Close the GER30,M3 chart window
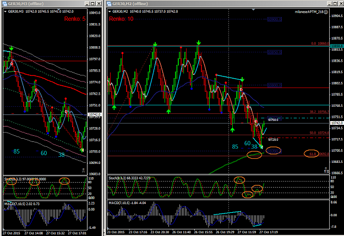Screen dimensions: 344x236 coord(99,3)
